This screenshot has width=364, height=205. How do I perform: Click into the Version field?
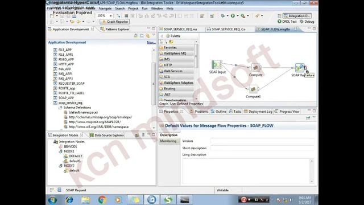coord(262,141)
